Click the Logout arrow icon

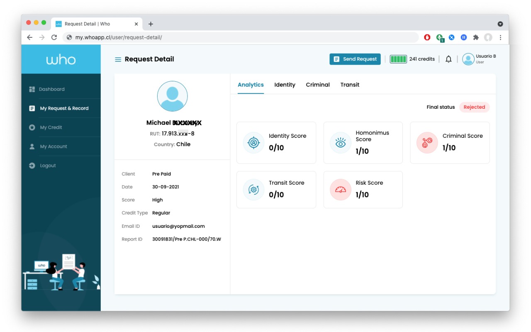tap(32, 166)
